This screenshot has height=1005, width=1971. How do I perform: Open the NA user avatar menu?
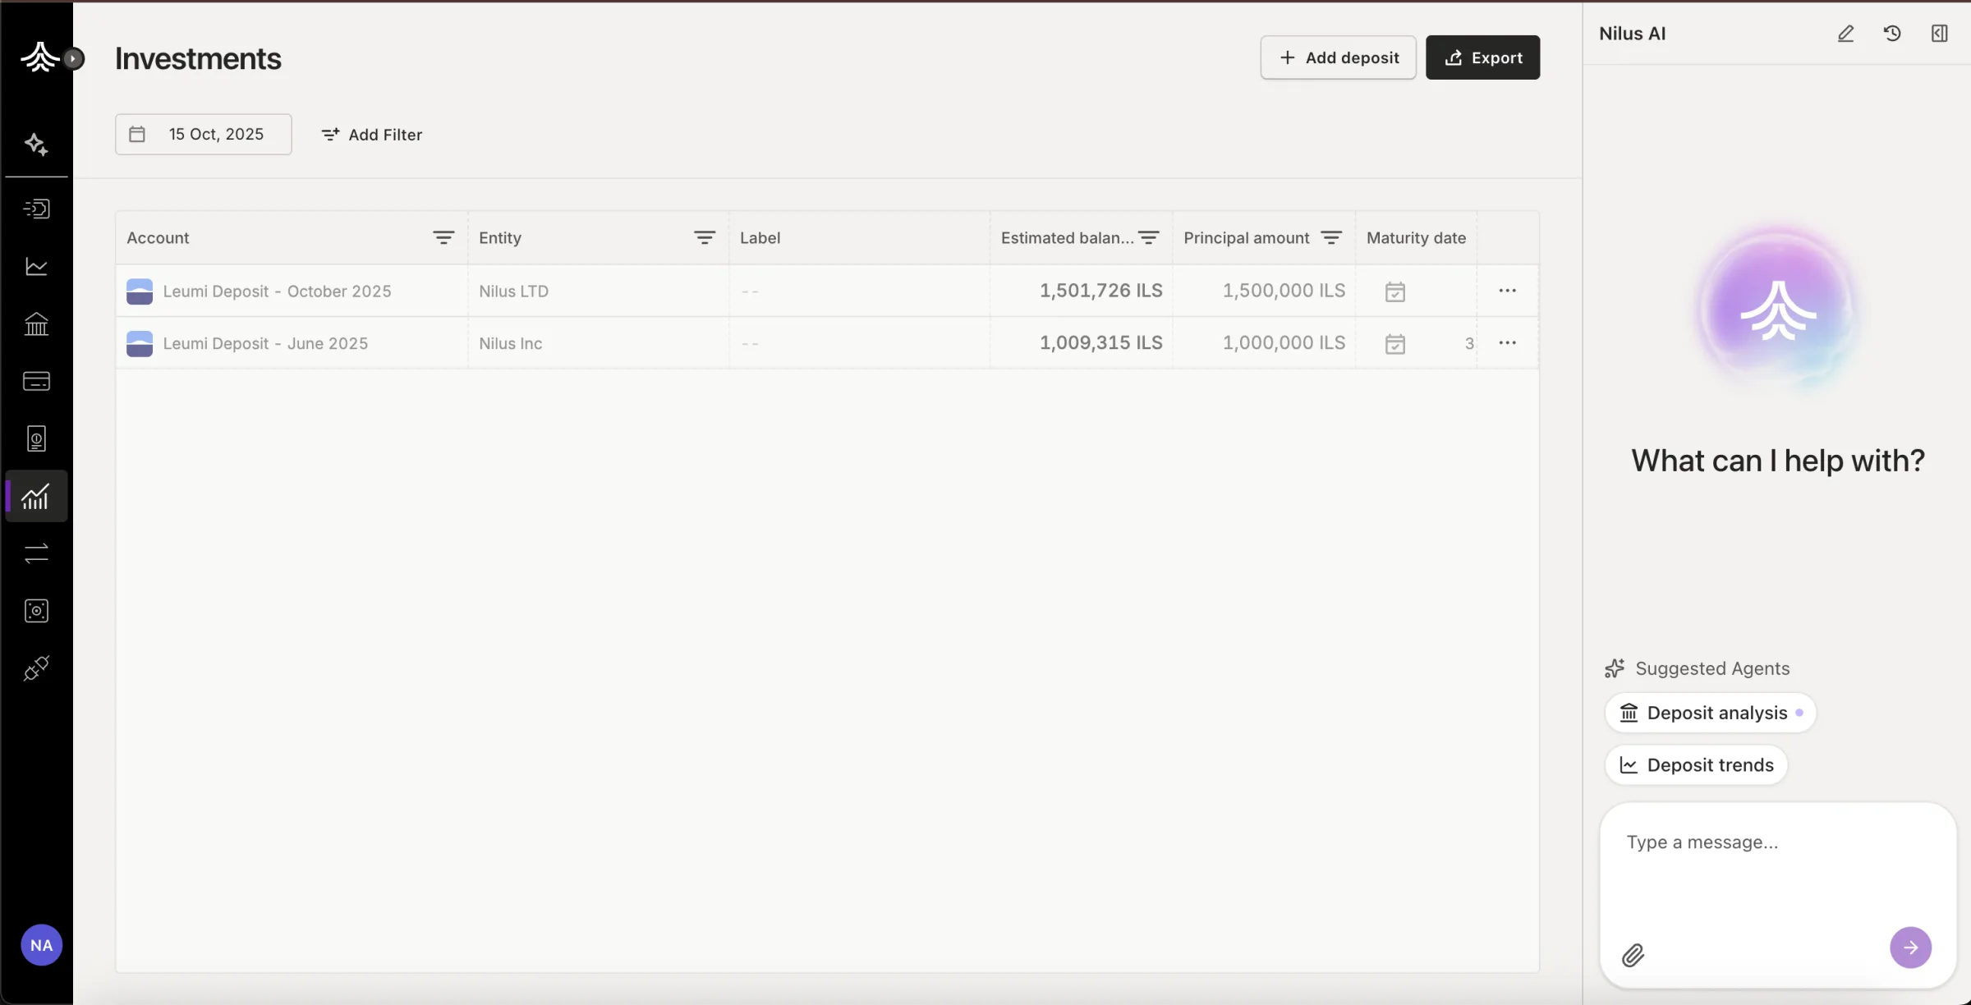tap(41, 945)
